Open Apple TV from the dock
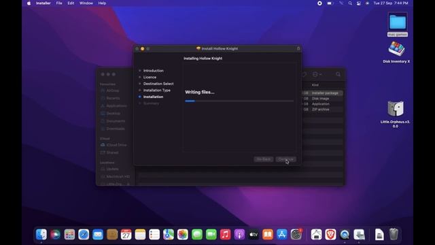 pos(254,234)
